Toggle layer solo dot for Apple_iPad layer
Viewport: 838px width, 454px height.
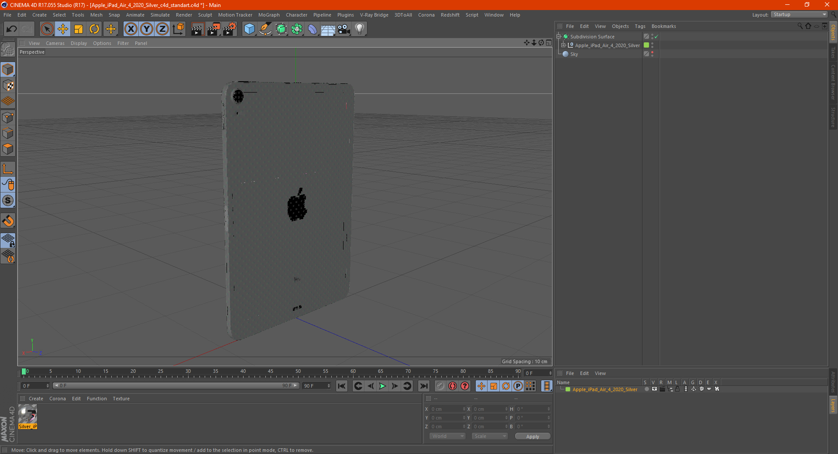(646, 389)
